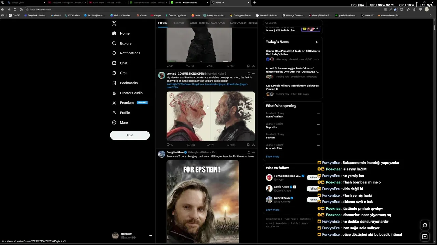The image size is (437, 245).
Task: Open account menu next to Herugrim
Action: (x=150, y=235)
